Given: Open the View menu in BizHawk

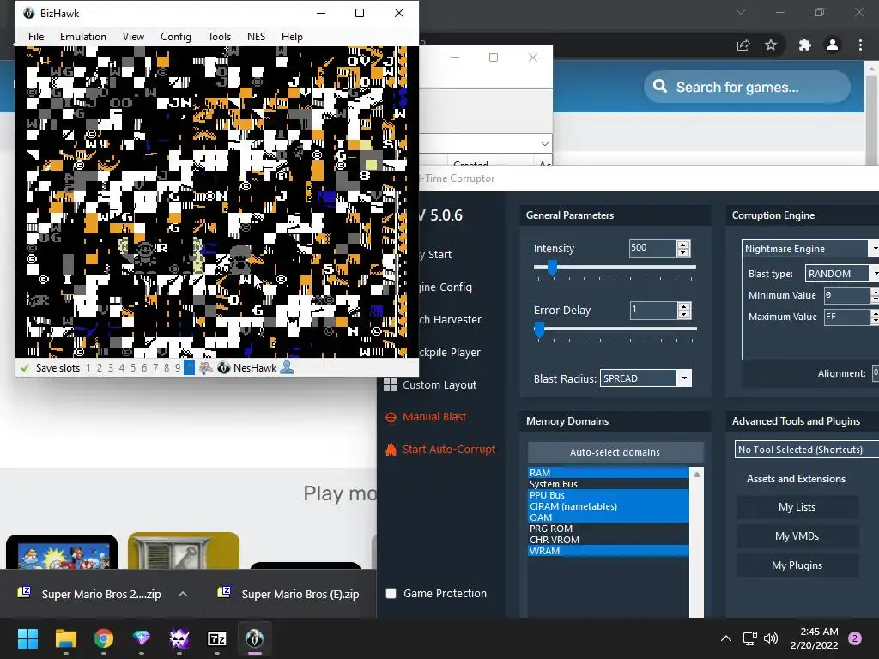Looking at the screenshot, I should pyautogui.click(x=133, y=36).
